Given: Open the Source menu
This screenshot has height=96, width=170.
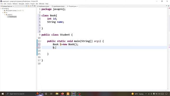Looking at the screenshot, I should [x=9, y=4].
